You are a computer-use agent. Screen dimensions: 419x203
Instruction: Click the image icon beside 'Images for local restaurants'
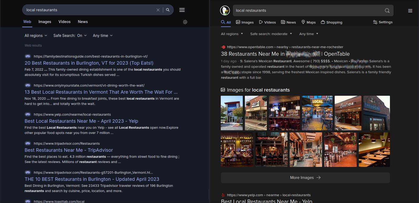223,90
